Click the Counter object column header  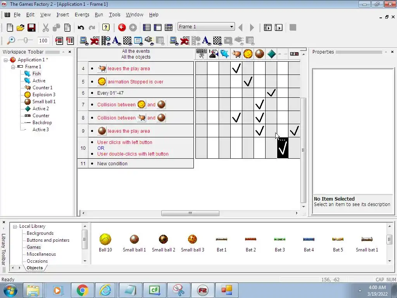tap(294, 54)
